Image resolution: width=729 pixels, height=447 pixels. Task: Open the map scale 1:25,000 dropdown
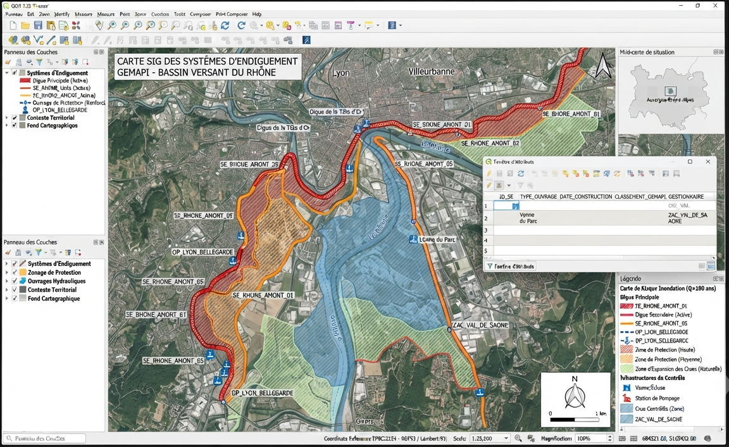(506, 439)
